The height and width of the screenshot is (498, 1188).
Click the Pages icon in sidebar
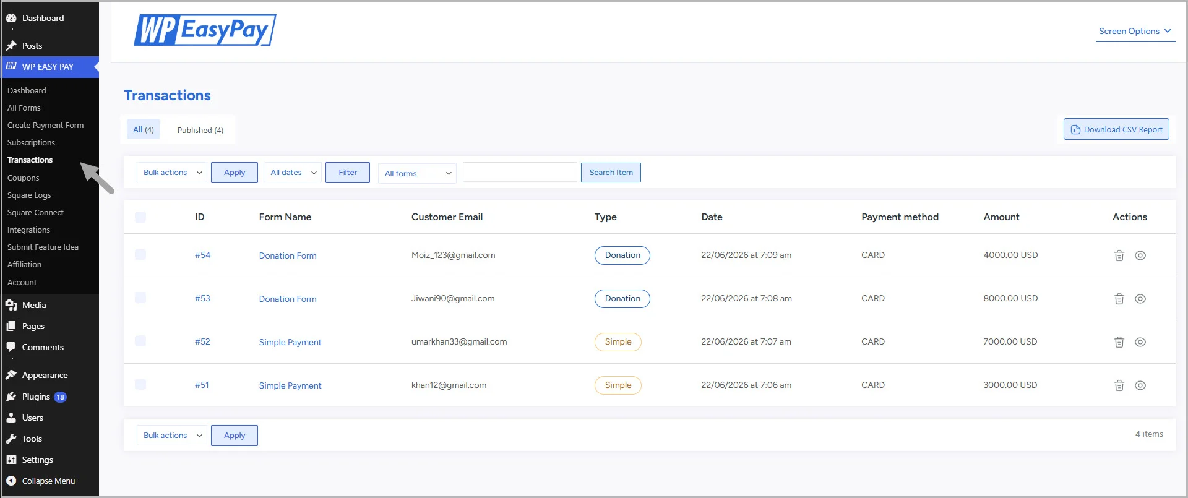click(11, 326)
